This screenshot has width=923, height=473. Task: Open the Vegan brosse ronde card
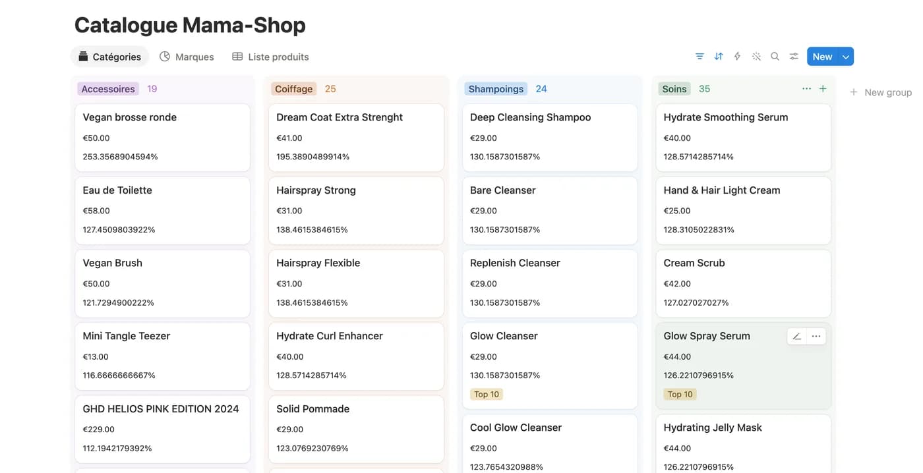(162, 138)
